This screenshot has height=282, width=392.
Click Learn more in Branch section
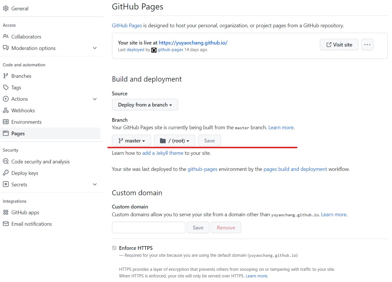click(x=281, y=127)
